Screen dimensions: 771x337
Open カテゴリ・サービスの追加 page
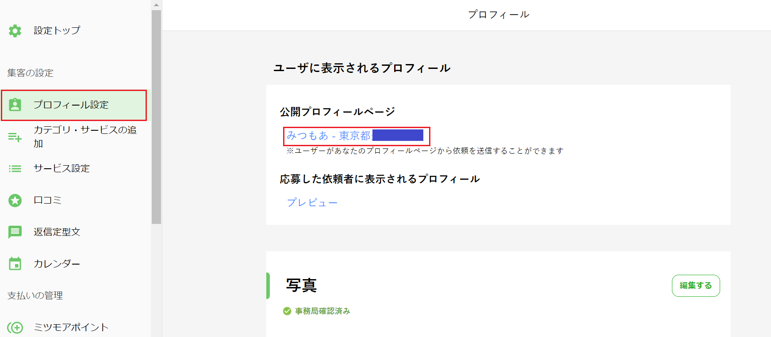pos(85,136)
